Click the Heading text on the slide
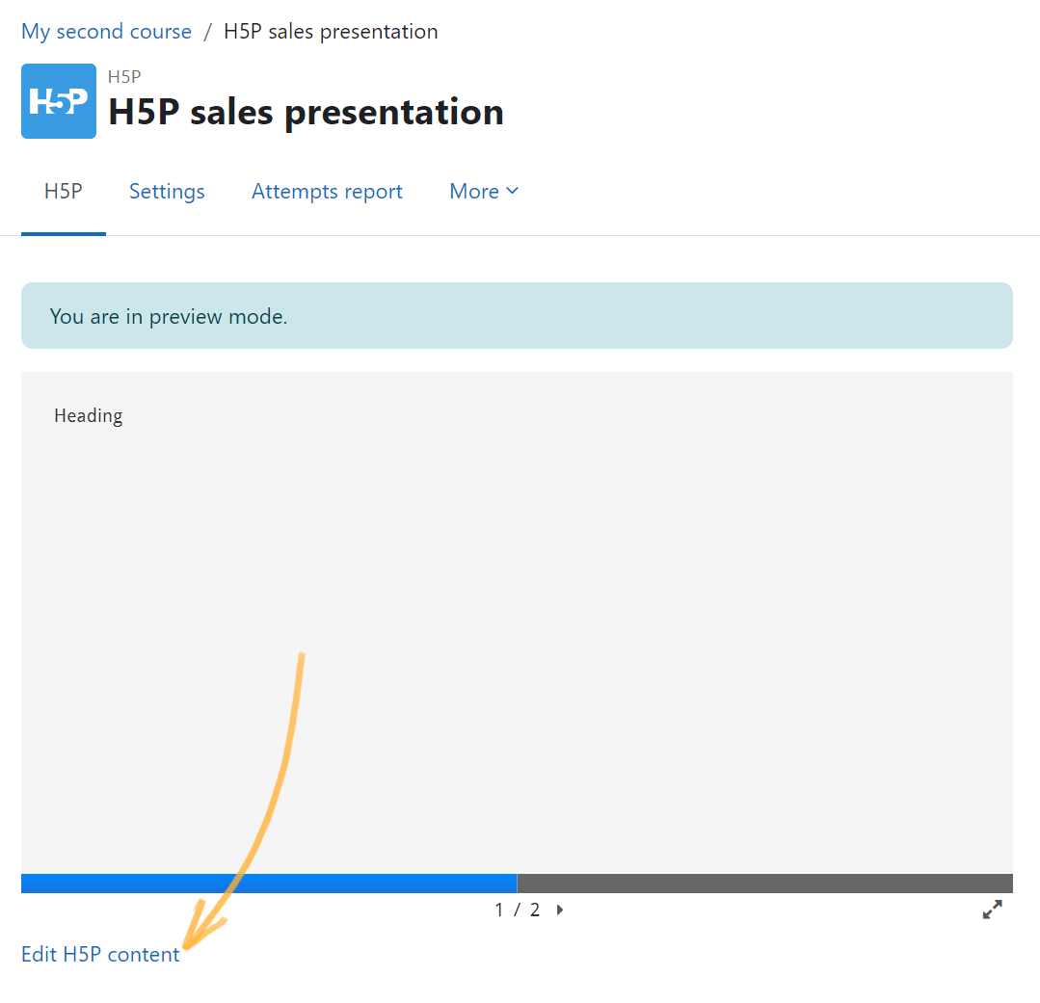 pyautogui.click(x=89, y=415)
